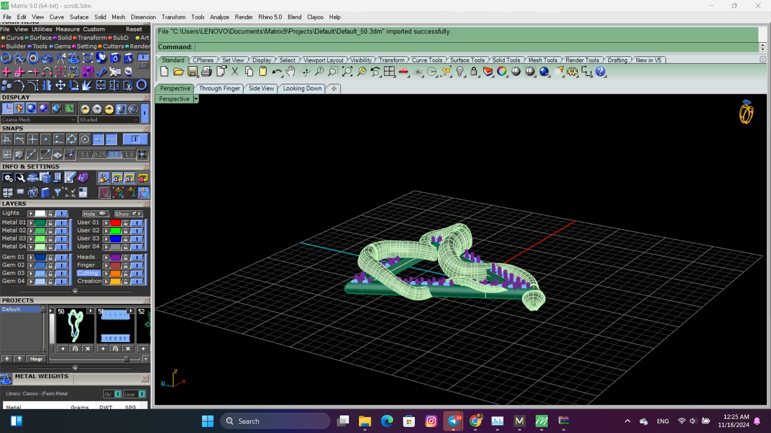Click the New file icon in Standard toolbar
The image size is (771, 433).
(x=164, y=71)
